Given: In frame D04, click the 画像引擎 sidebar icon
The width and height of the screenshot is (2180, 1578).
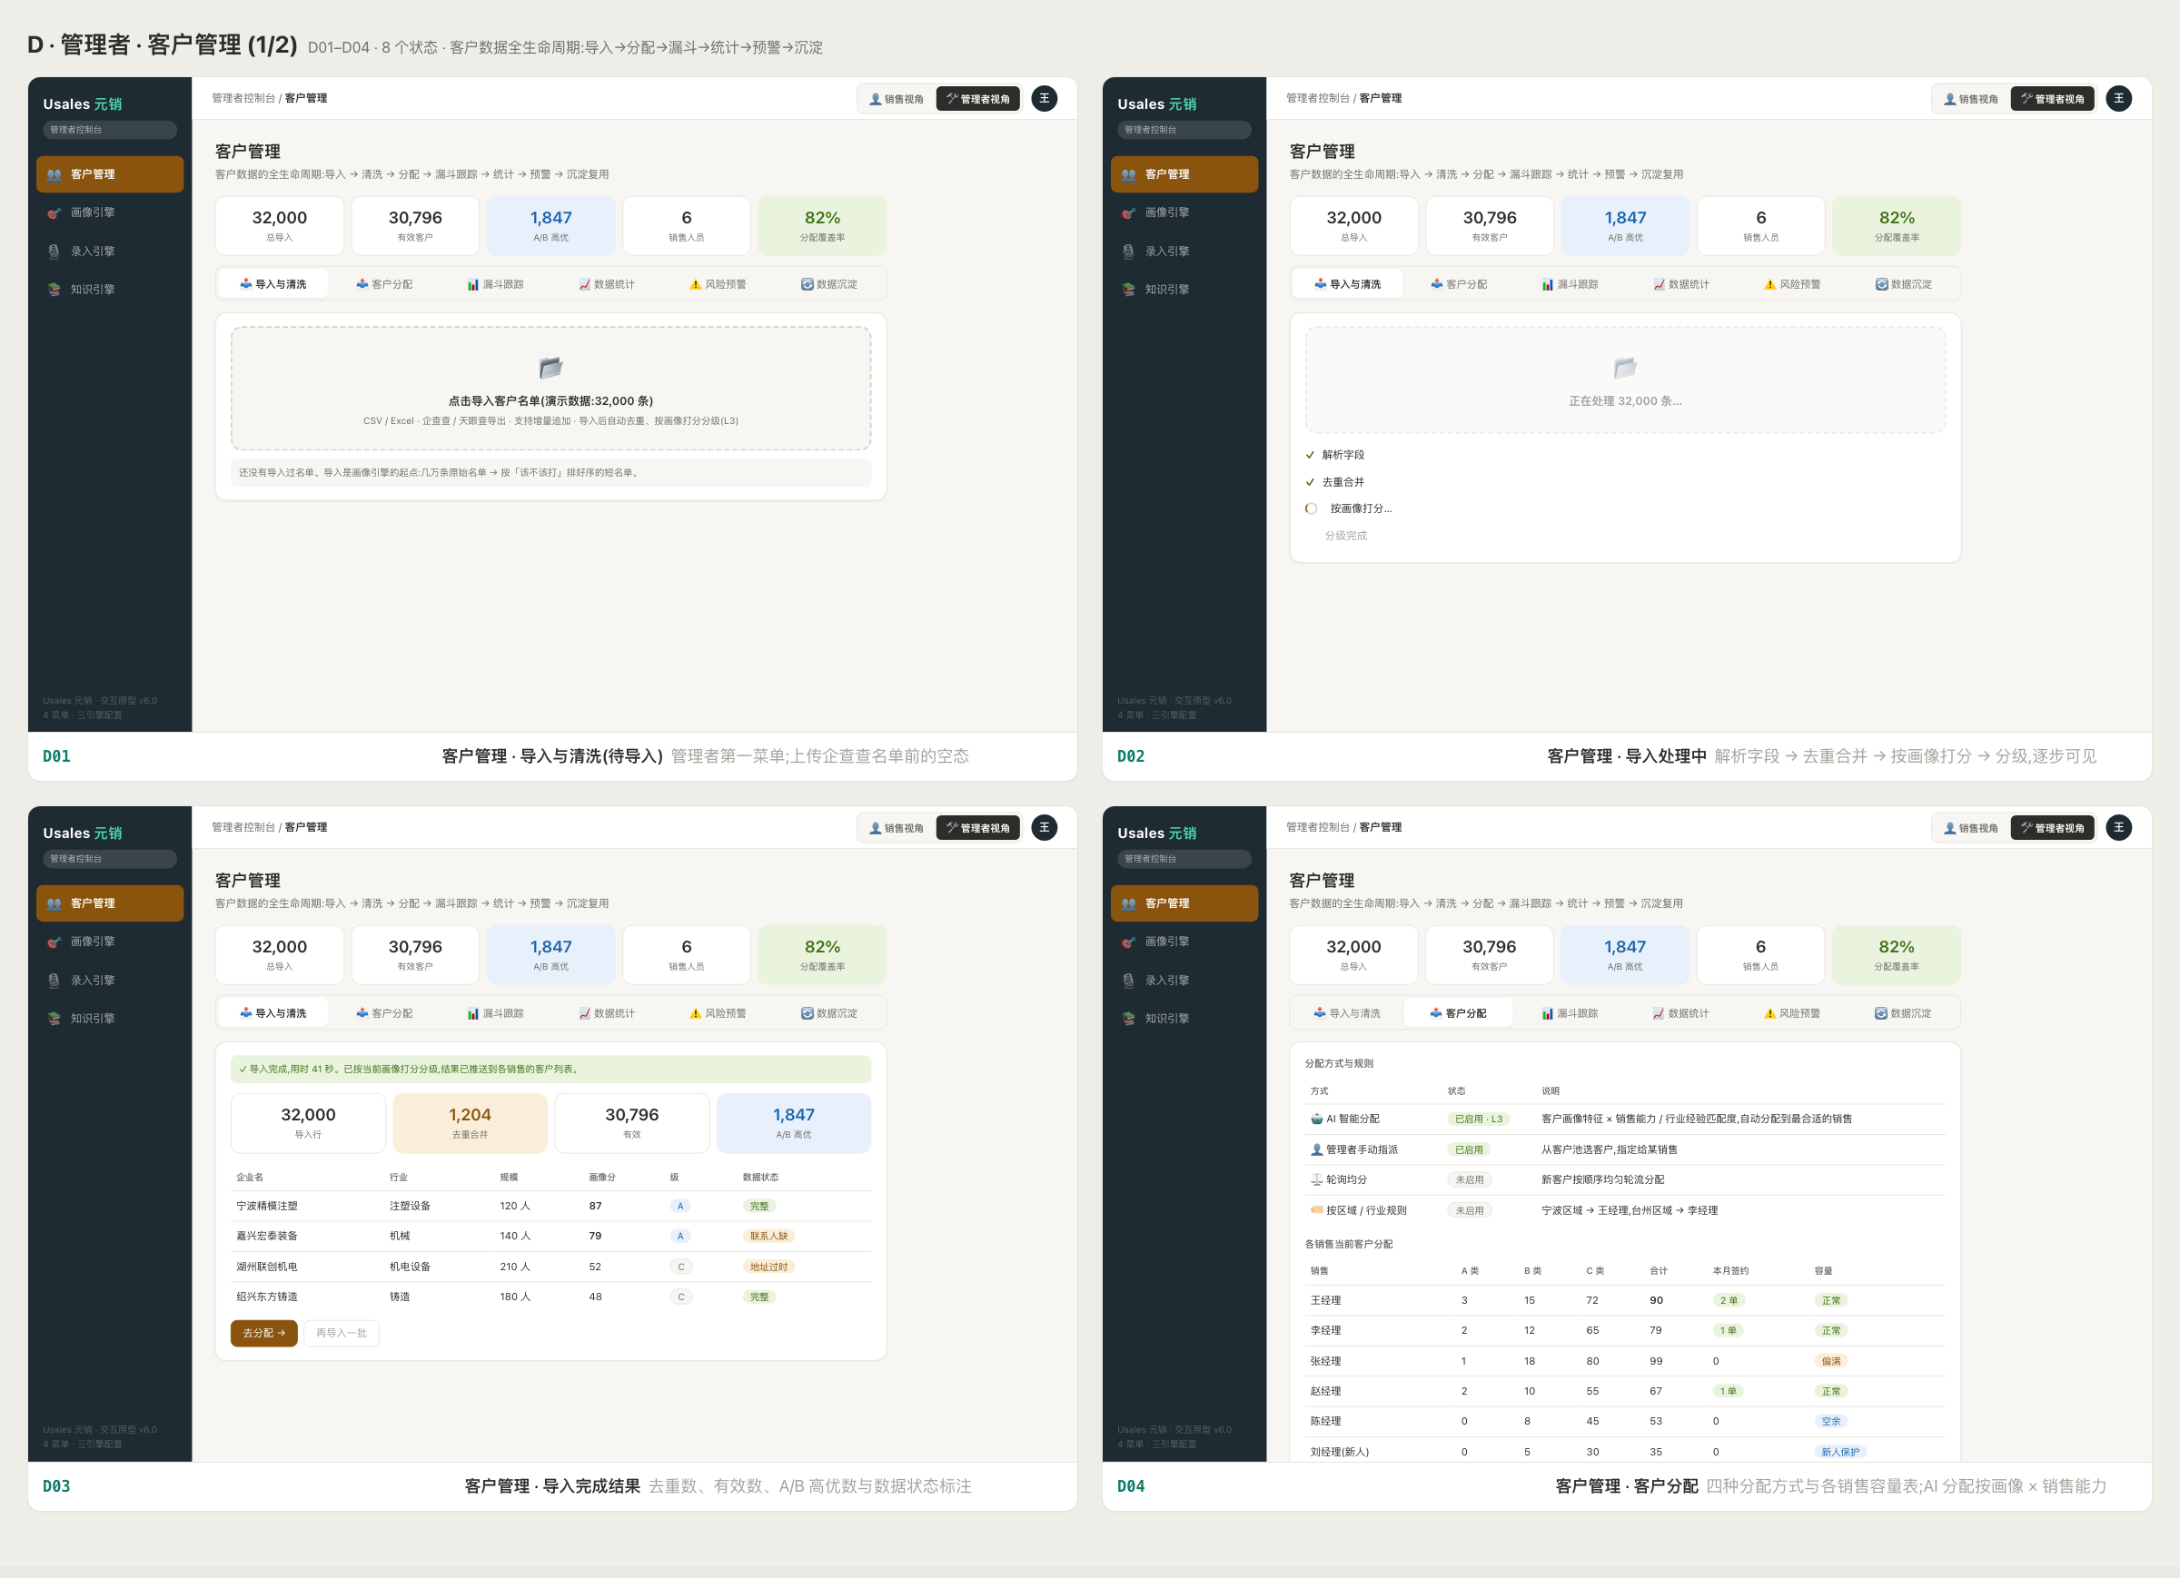Looking at the screenshot, I should (x=1128, y=942).
